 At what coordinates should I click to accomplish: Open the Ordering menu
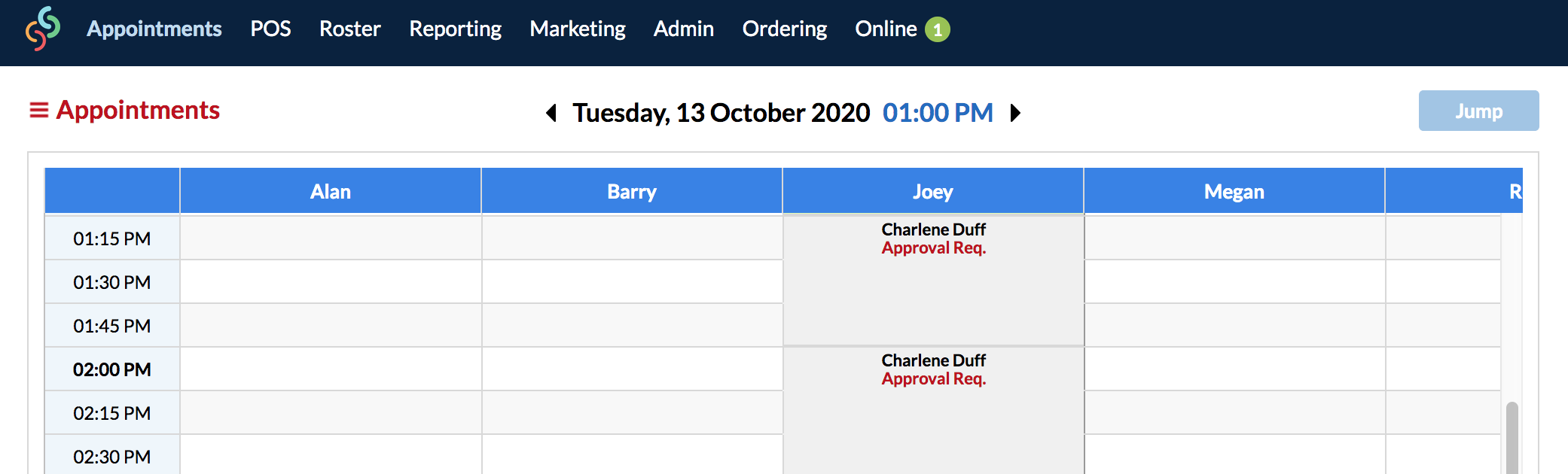point(785,29)
